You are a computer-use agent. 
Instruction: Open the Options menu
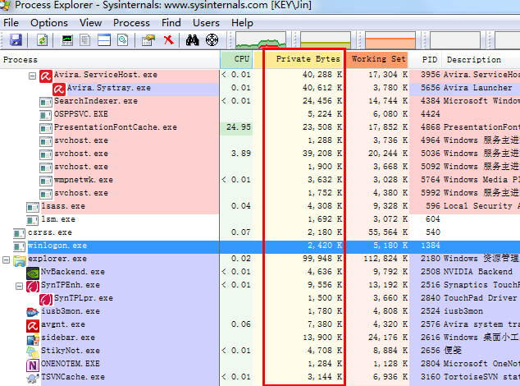pyautogui.click(x=49, y=23)
